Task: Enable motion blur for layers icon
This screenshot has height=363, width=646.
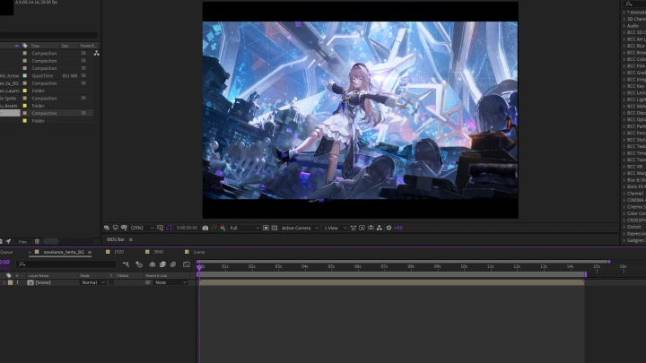Action: pos(173,264)
